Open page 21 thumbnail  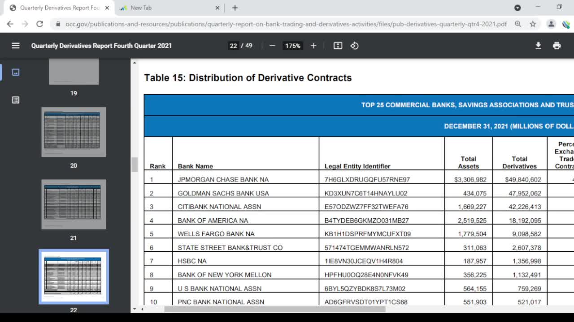pos(74,204)
